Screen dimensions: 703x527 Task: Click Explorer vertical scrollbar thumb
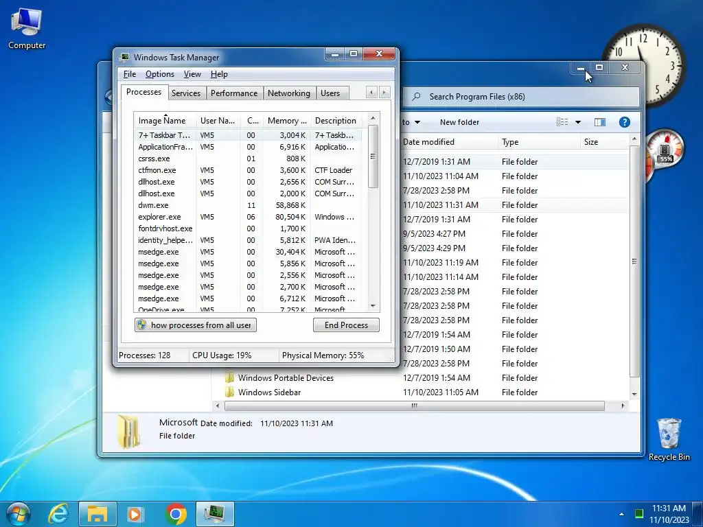point(634,261)
